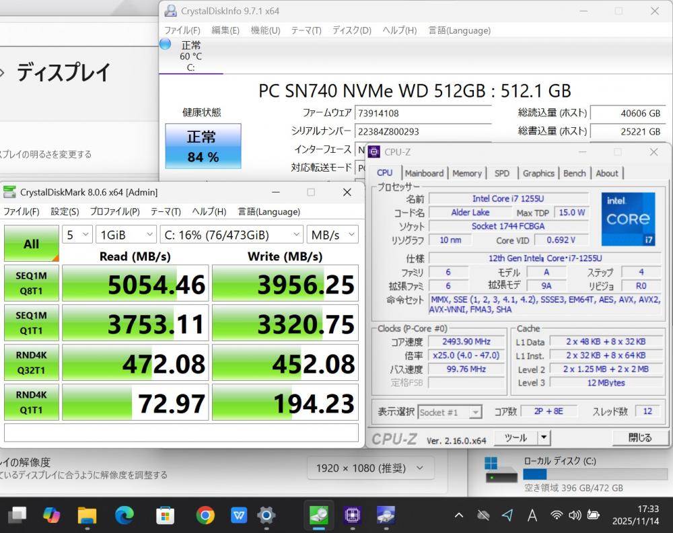Open CrystalDiskMark プロファイル(P) menu

(x=114, y=211)
